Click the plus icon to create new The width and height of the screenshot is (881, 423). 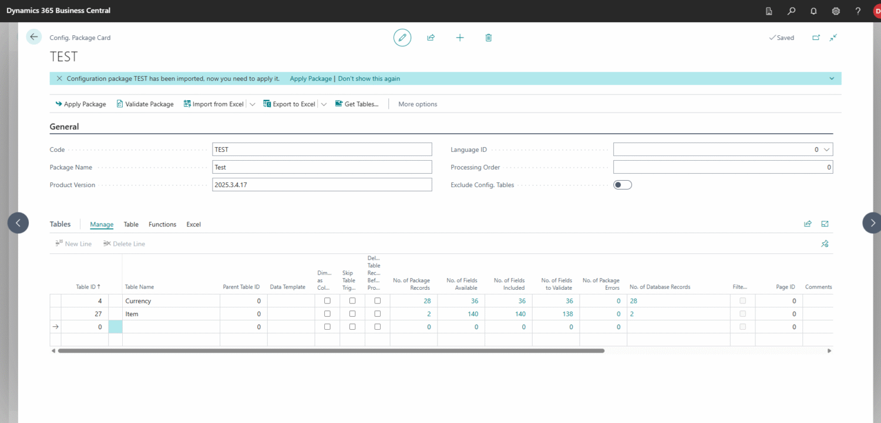click(460, 38)
